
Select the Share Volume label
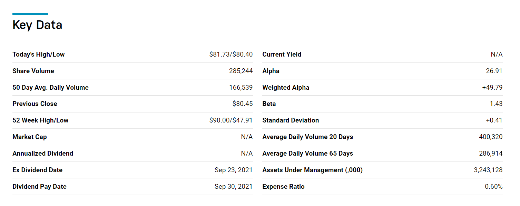point(33,71)
